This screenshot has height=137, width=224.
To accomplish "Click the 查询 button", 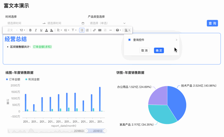I will (x=212, y=23).
